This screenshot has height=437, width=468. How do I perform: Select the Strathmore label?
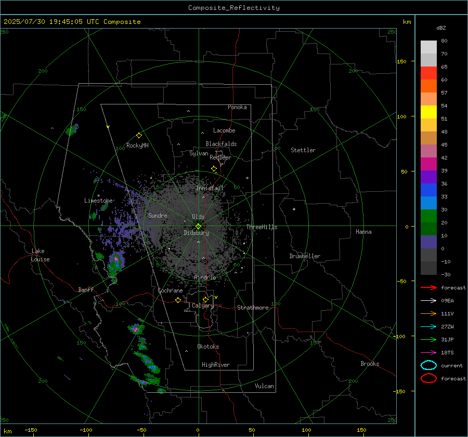pyautogui.click(x=253, y=308)
